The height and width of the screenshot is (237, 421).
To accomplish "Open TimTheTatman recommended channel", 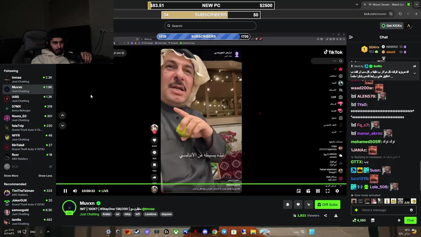I will point(28,193).
